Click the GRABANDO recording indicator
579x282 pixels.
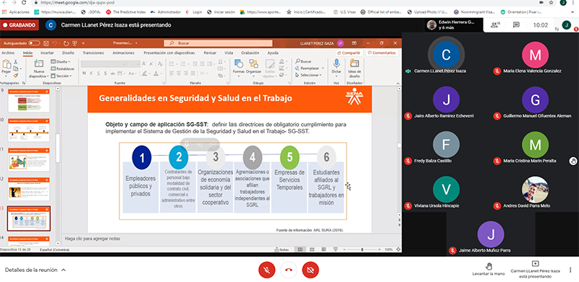(x=20, y=25)
